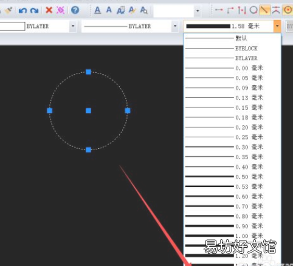
Task: Click the text find magnifier A icon
Action: [143, 10]
